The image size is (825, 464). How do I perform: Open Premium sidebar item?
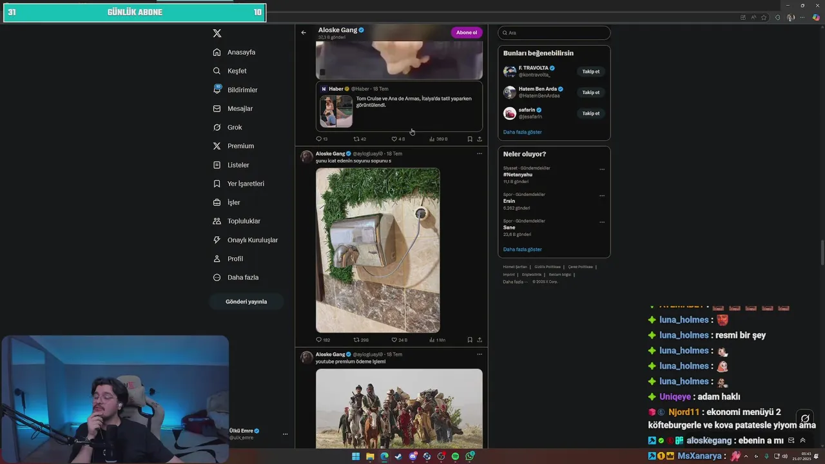[x=234, y=146]
